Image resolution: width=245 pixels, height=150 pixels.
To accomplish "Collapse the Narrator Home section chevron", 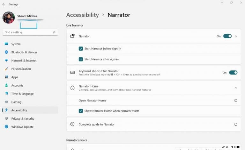I will [236, 88].
